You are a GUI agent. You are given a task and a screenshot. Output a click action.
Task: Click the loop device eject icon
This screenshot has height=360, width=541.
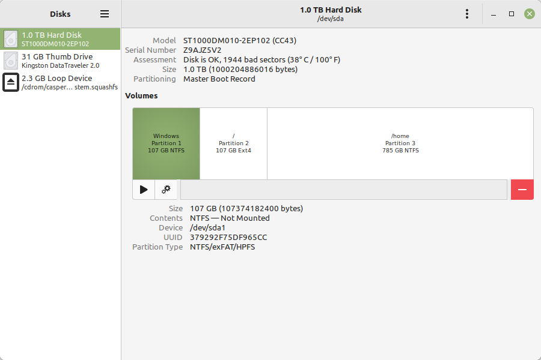(x=11, y=82)
